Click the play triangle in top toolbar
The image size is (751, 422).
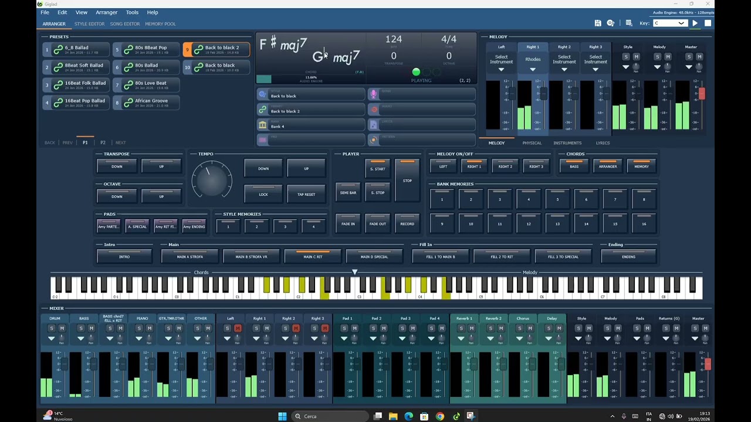click(x=695, y=23)
